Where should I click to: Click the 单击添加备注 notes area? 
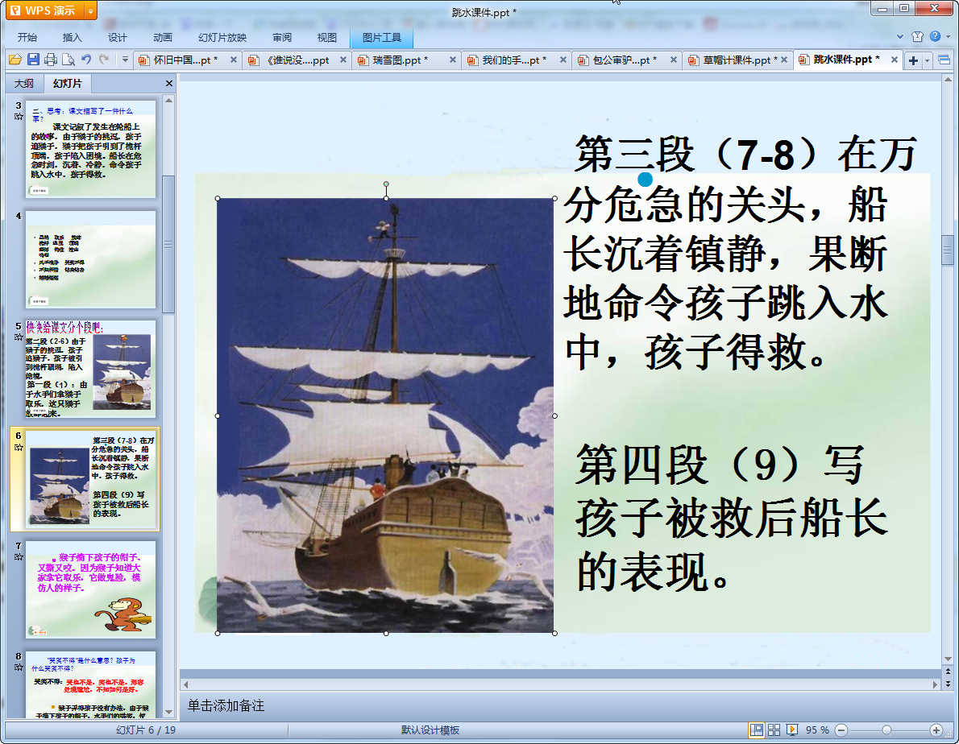(x=226, y=705)
